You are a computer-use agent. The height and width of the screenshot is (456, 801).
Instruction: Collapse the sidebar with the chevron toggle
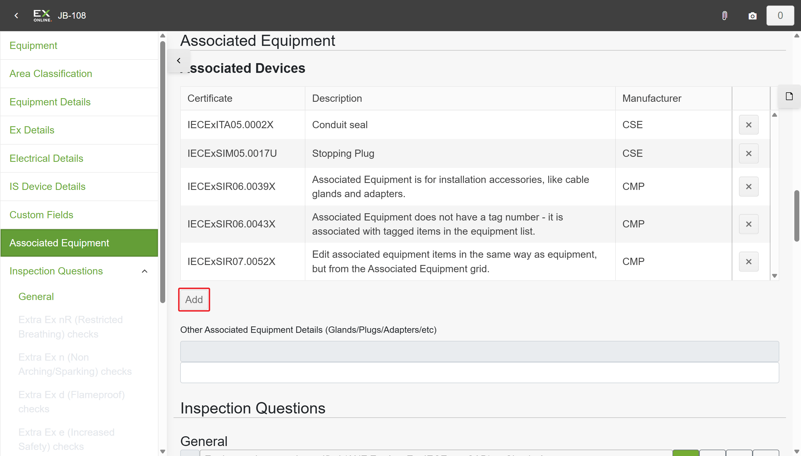179,60
